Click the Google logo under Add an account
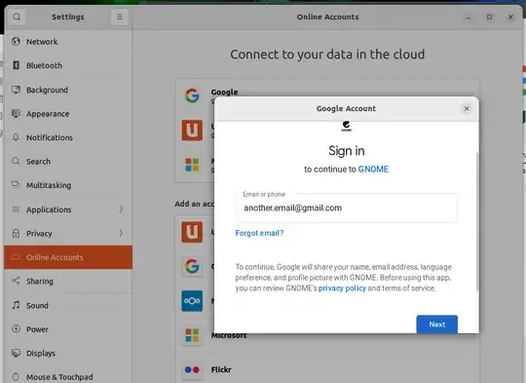Image resolution: width=526 pixels, height=383 pixels. tap(192, 266)
